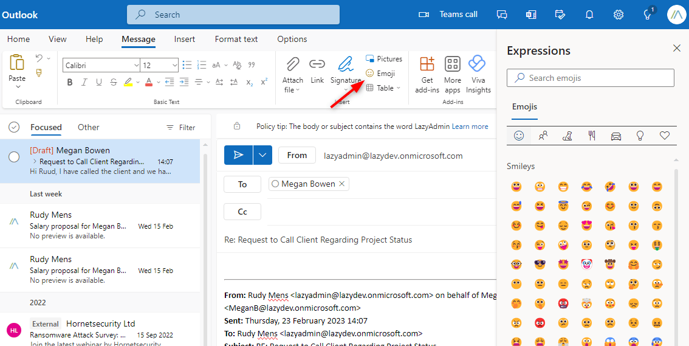Viewport: 689px width, 346px height.
Task: Open the tips lightbulb icon
Action: click(x=647, y=15)
